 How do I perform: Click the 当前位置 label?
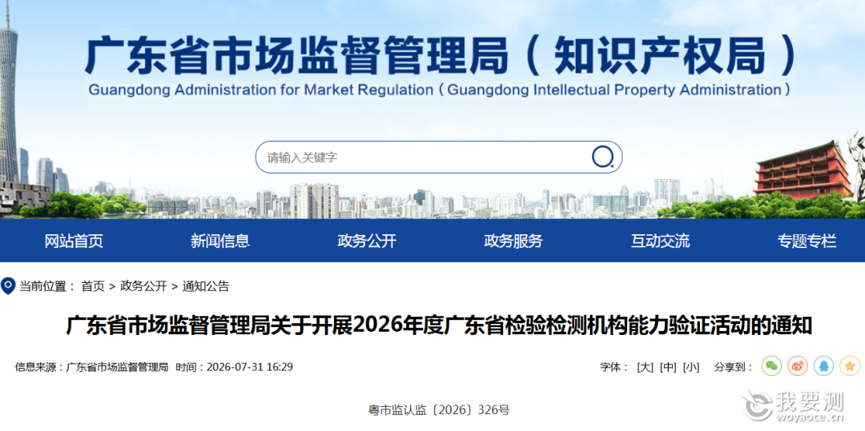(47, 286)
